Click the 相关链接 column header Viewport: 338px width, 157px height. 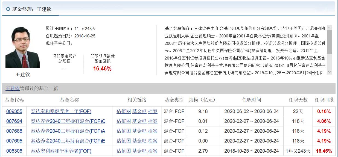point(137,100)
